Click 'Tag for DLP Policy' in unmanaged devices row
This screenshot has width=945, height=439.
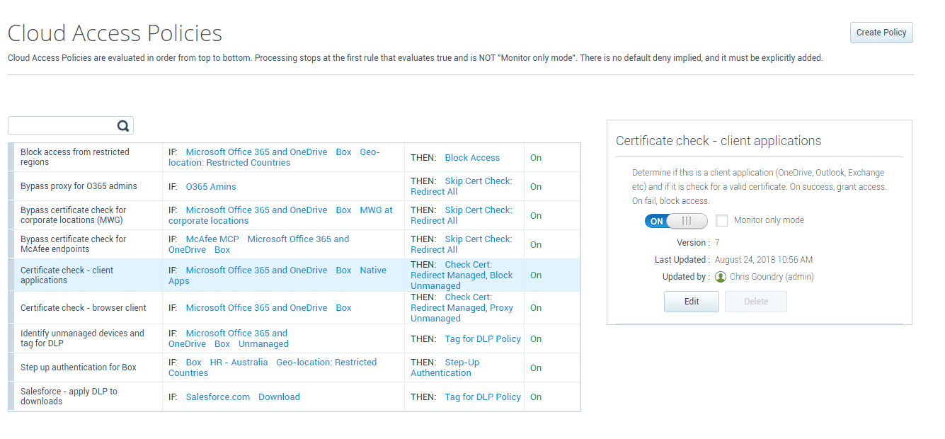pyautogui.click(x=483, y=339)
